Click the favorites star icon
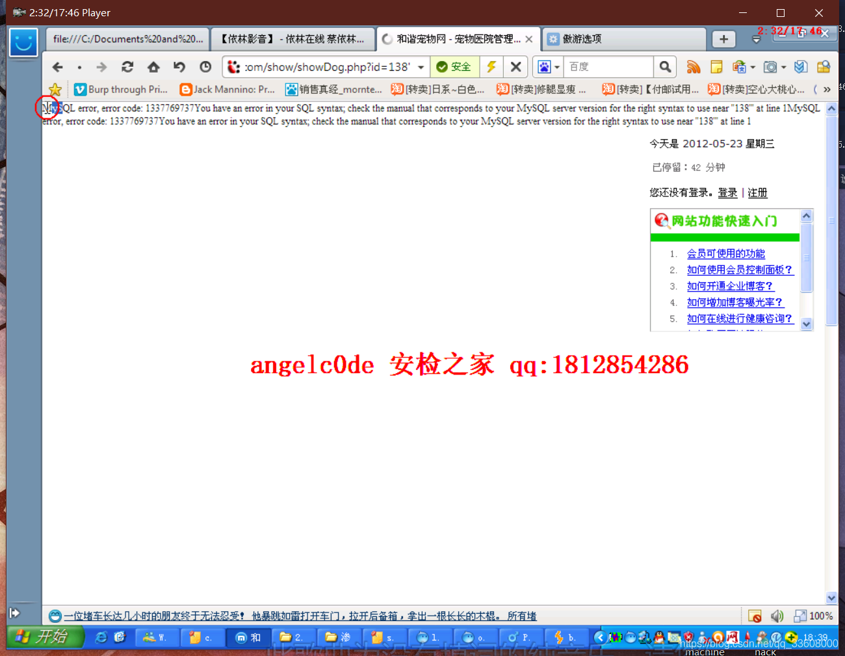The height and width of the screenshot is (656, 845). 55,89
